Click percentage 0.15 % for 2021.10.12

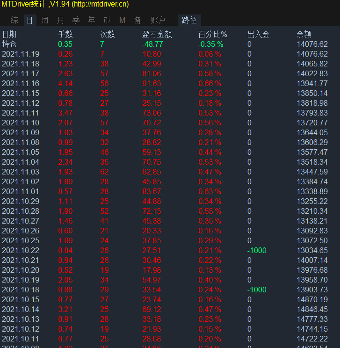(210, 329)
